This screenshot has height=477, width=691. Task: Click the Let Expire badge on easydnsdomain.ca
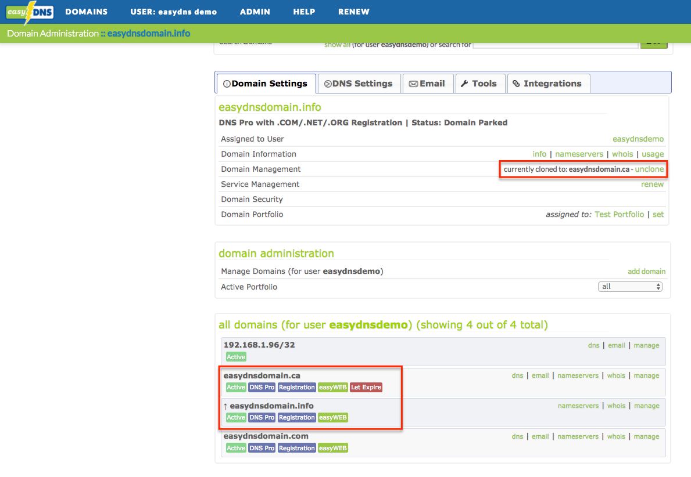point(366,387)
